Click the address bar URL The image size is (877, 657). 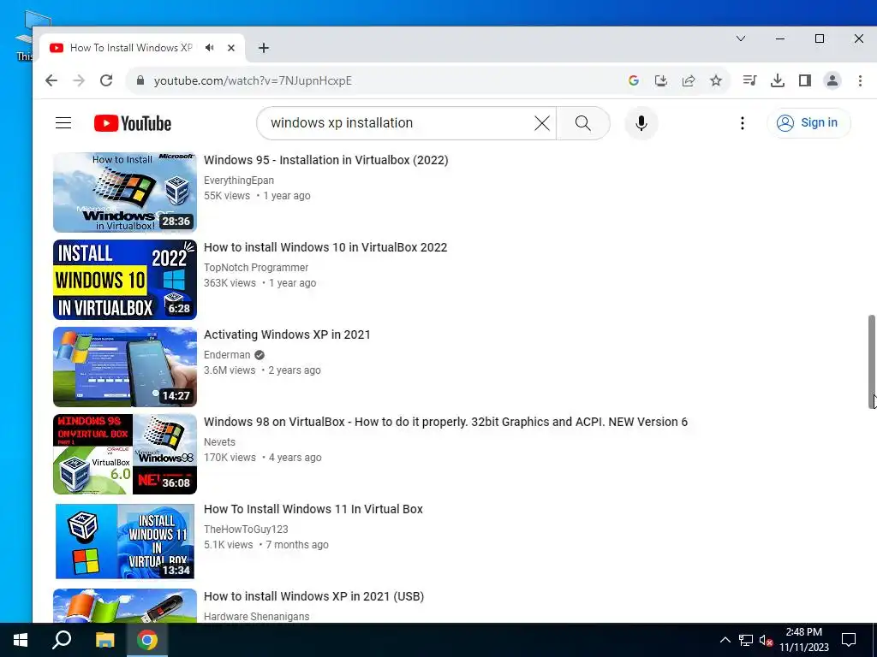253,80
